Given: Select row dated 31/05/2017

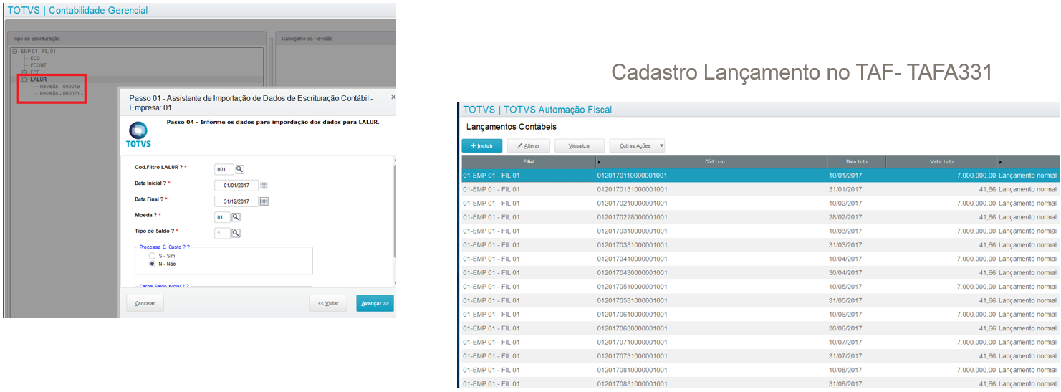Looking at the screenshot, I should [759, 300].
